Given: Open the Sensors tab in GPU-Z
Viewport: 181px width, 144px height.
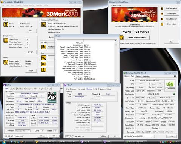Looking at the screenshot, I should (x=138, y=76).
